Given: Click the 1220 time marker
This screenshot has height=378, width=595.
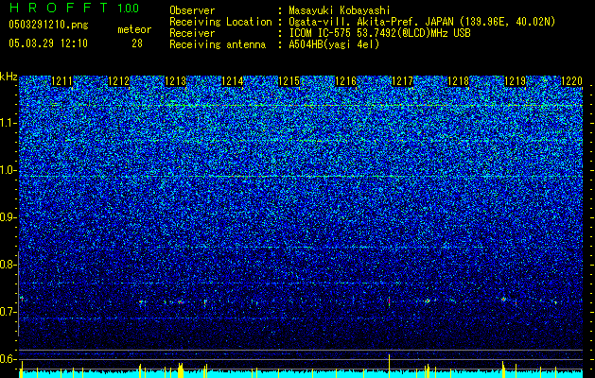Looking at the screenshot, I should 571,81.
